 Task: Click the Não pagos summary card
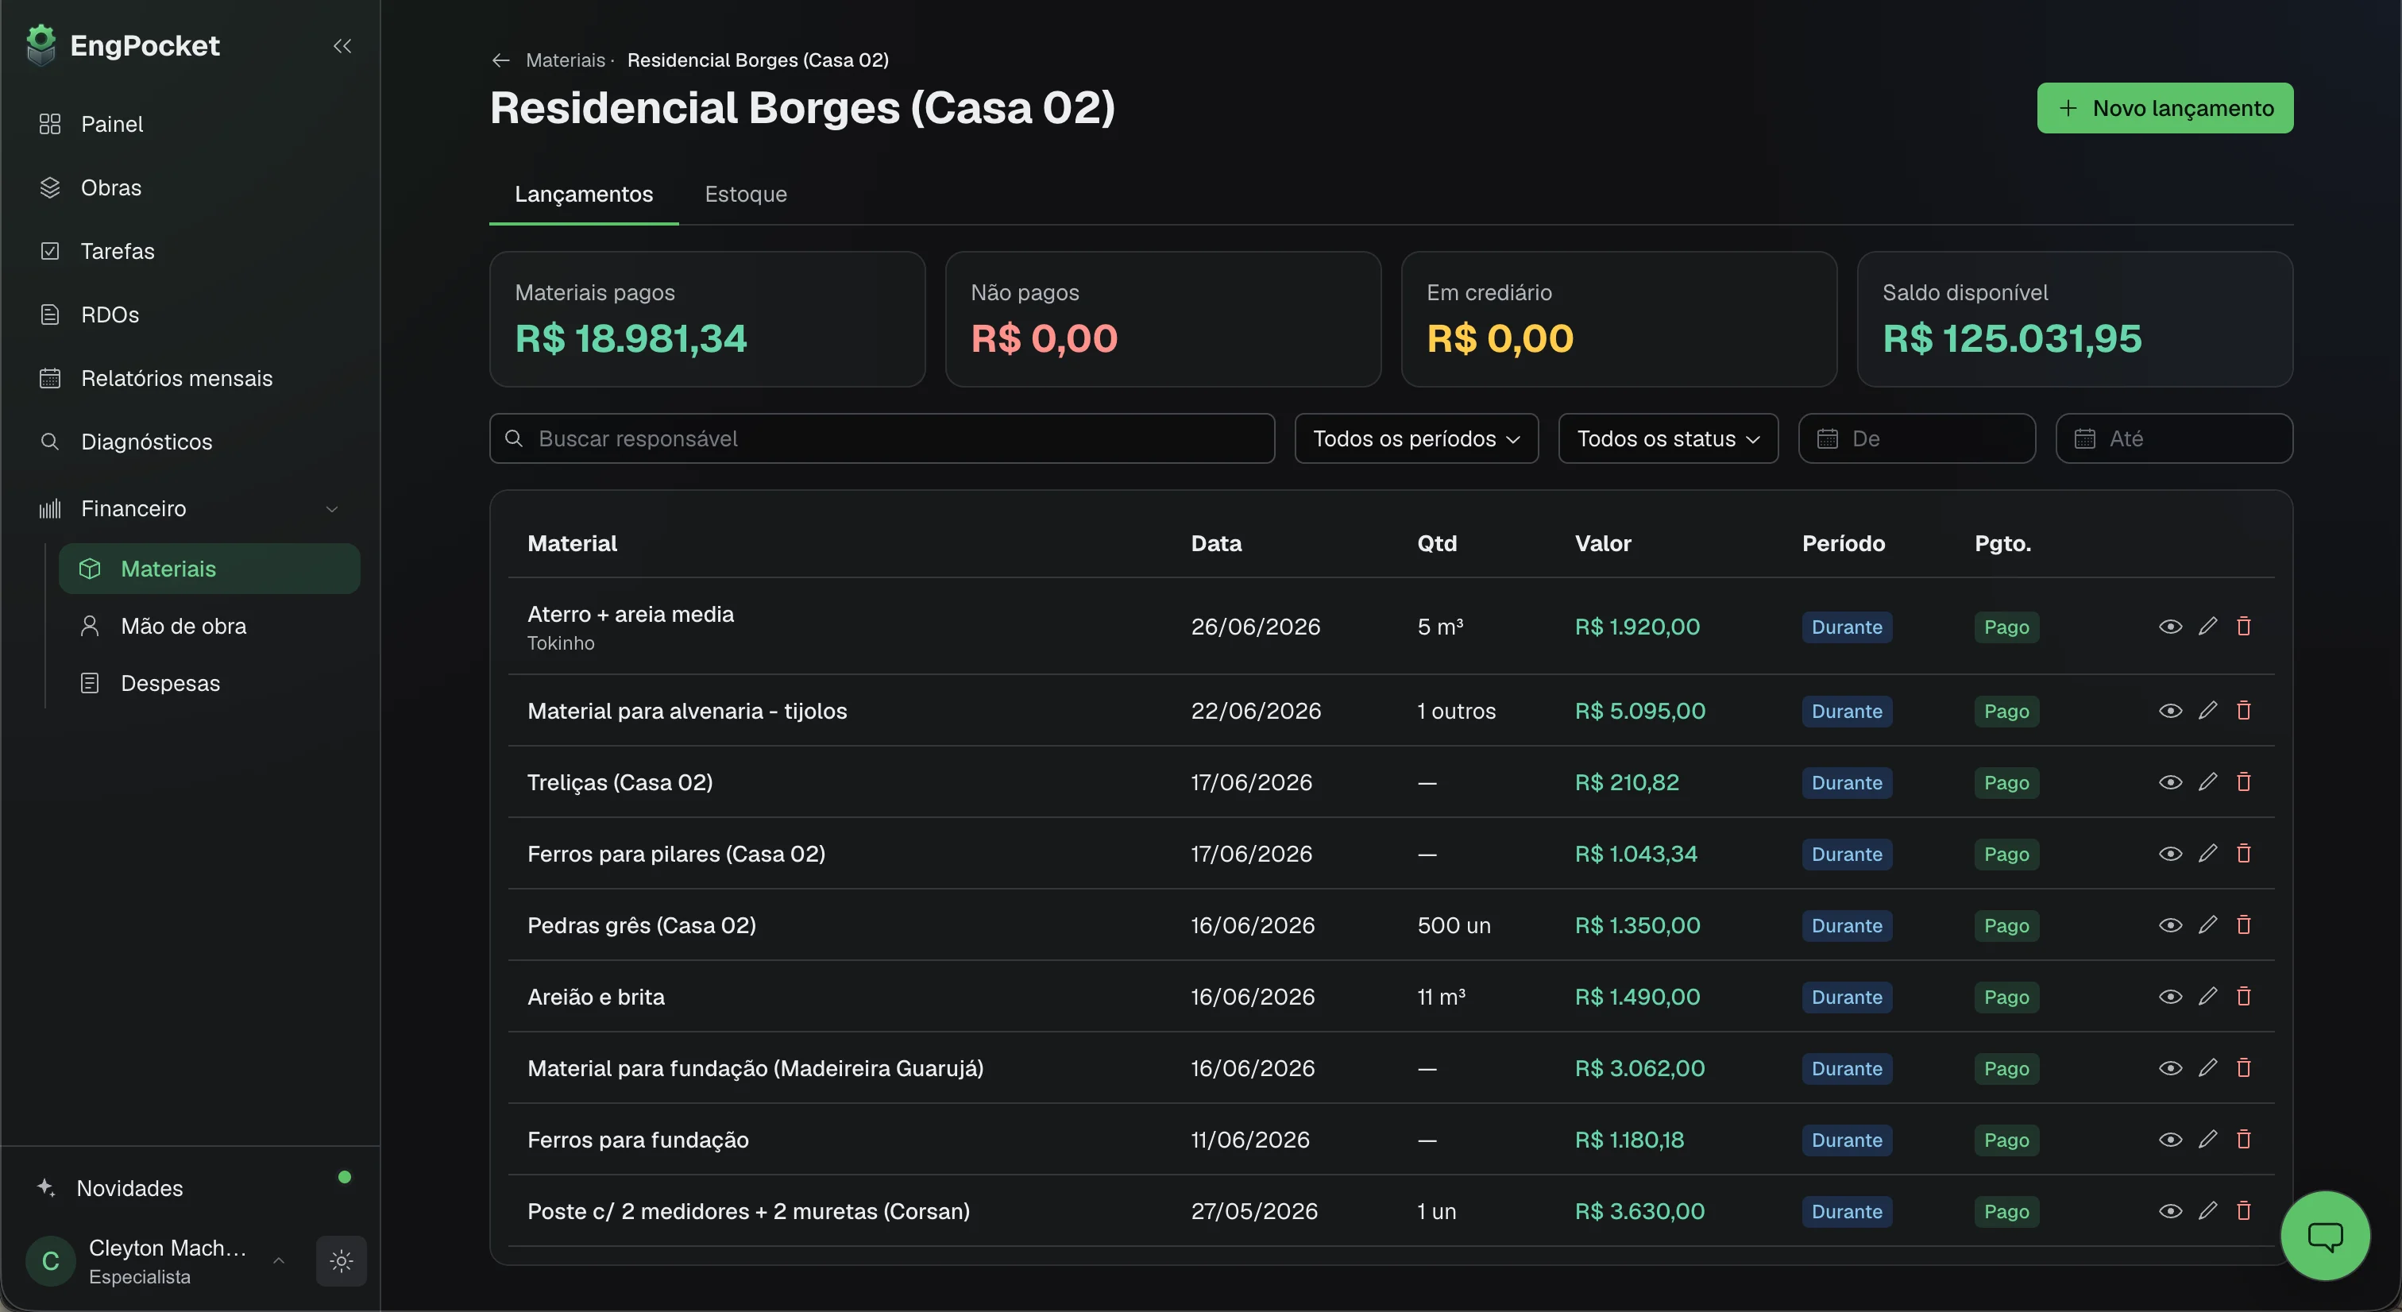[1163, 319]
